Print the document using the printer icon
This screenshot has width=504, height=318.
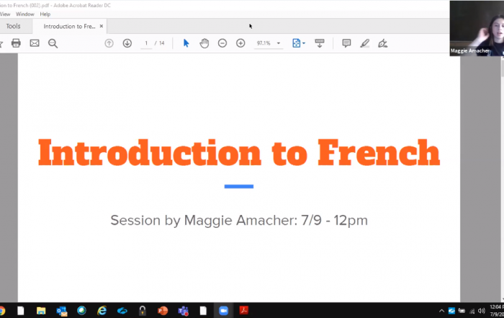pos(16,43)
